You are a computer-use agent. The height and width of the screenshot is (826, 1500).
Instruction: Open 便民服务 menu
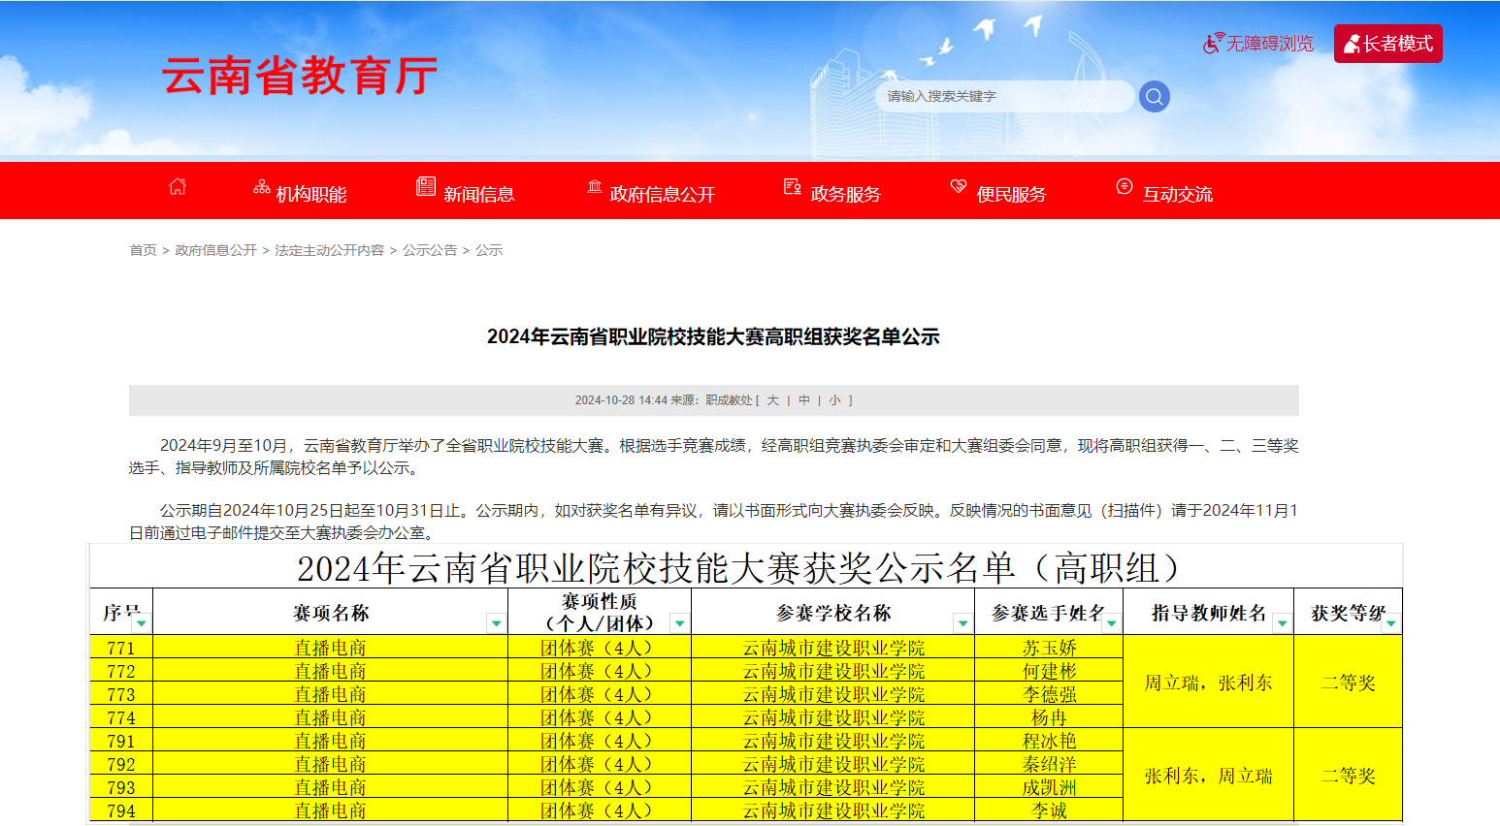coord(1012,195)
